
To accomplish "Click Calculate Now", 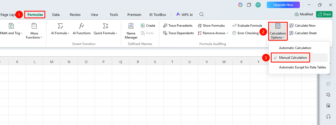I will 303,26.
